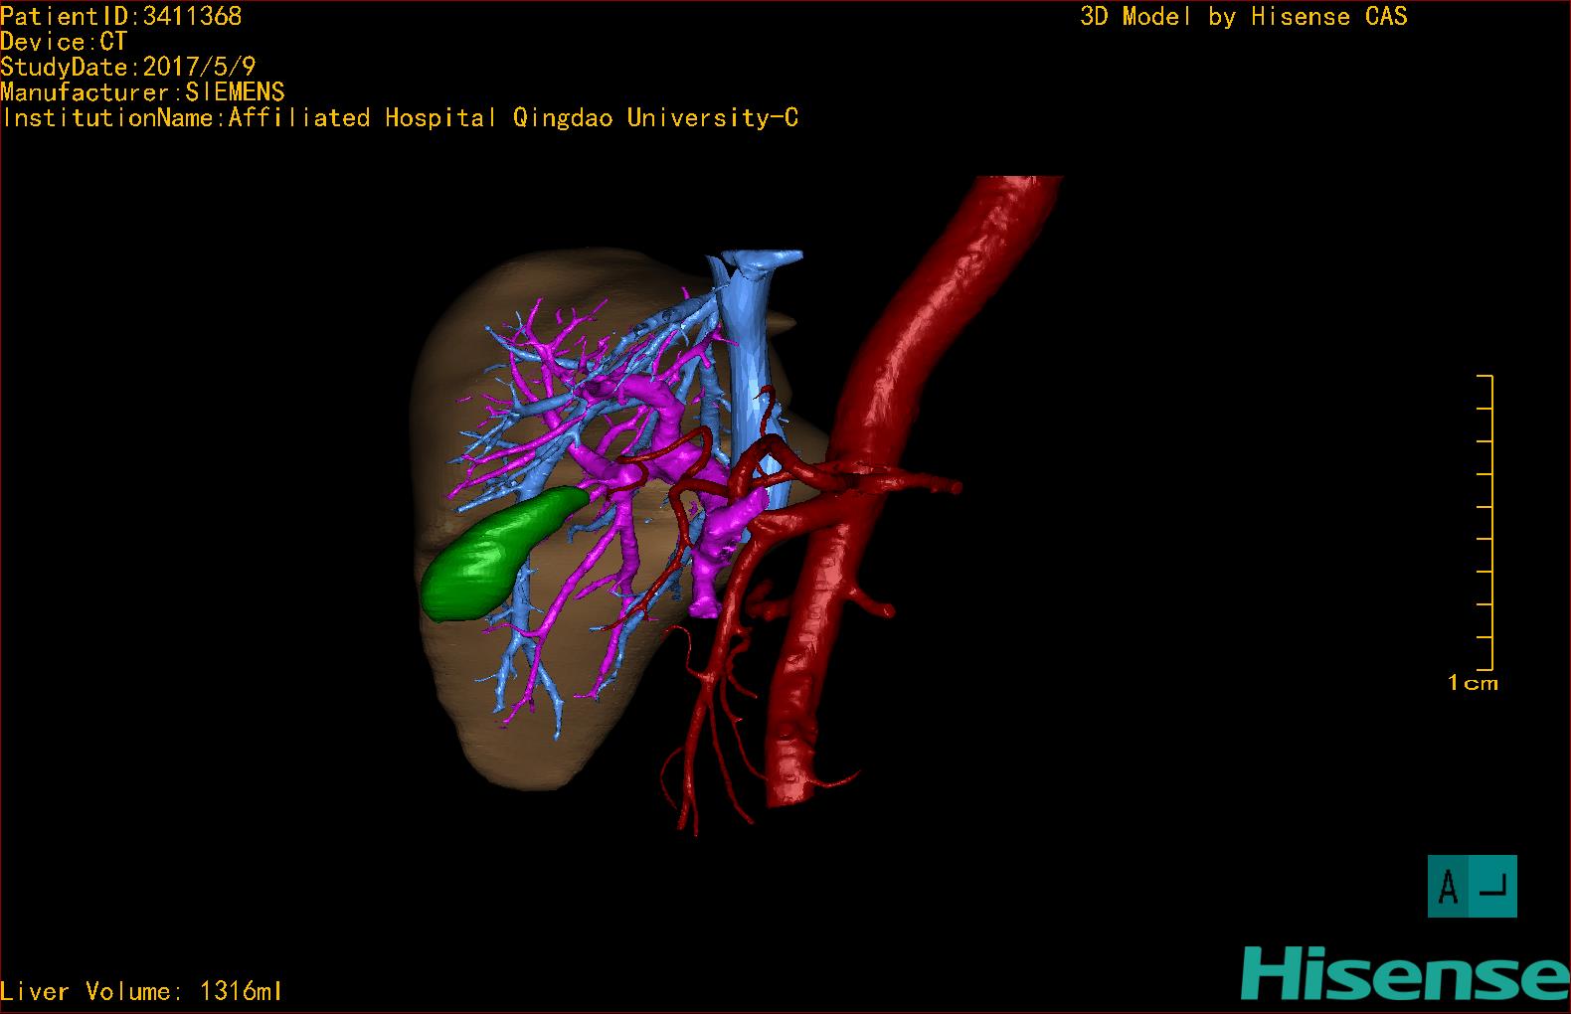Click the orientation indicator showing letter A
Screen dimensions: 1571x1014
coord(1472,886)
